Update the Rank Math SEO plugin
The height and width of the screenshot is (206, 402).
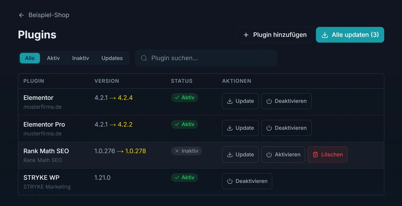click(x=240, y=154)
